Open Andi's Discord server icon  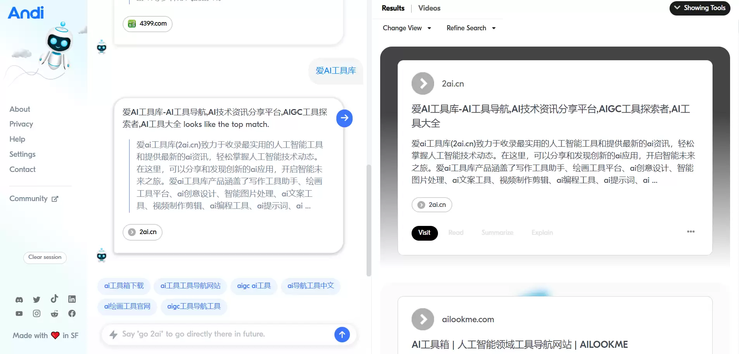pyautogui.click(x=19, y=299)
